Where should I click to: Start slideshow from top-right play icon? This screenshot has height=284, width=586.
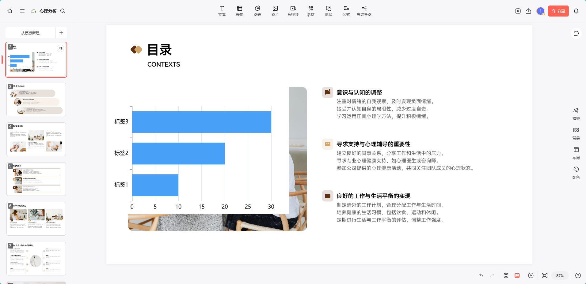click(x=518, y=11)
